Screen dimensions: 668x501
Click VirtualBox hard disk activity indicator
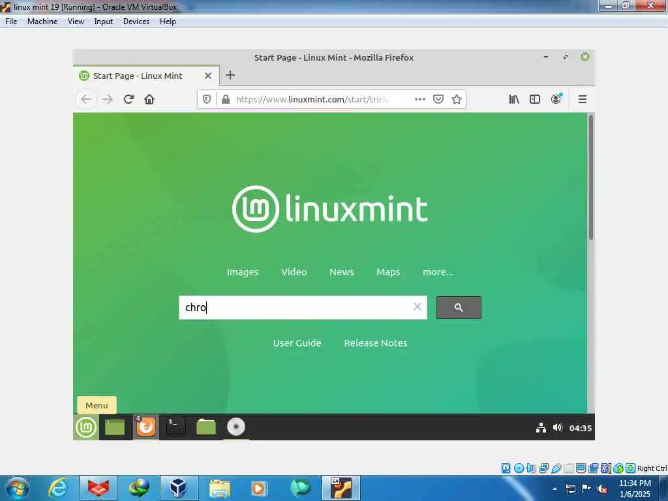506,468
